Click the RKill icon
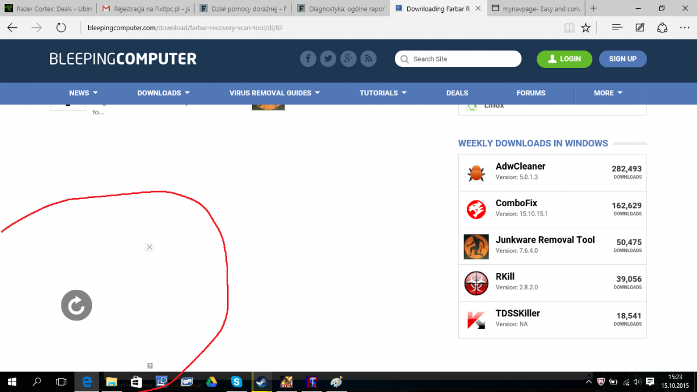This screenshot has height=392, width=697. click(476, 283)
